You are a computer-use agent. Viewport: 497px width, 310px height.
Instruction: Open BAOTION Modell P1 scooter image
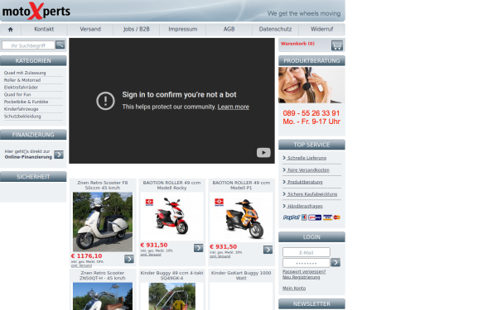pos(241,217)
